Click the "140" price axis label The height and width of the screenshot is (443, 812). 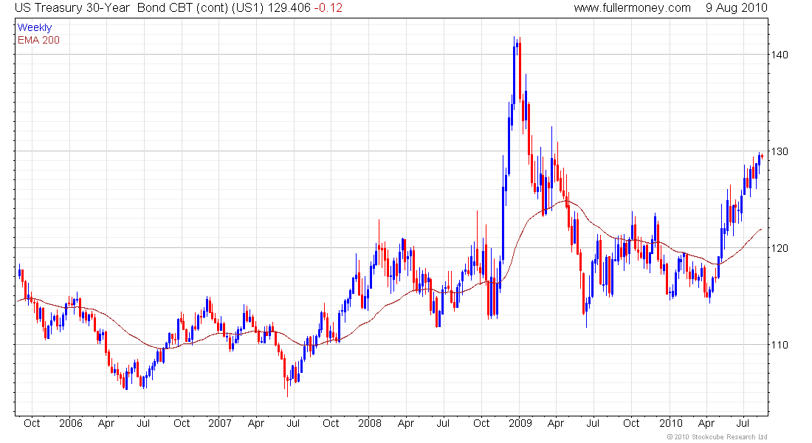click(780, 55)
